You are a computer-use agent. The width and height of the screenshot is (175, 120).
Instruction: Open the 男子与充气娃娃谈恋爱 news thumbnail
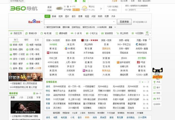point(26,107)
